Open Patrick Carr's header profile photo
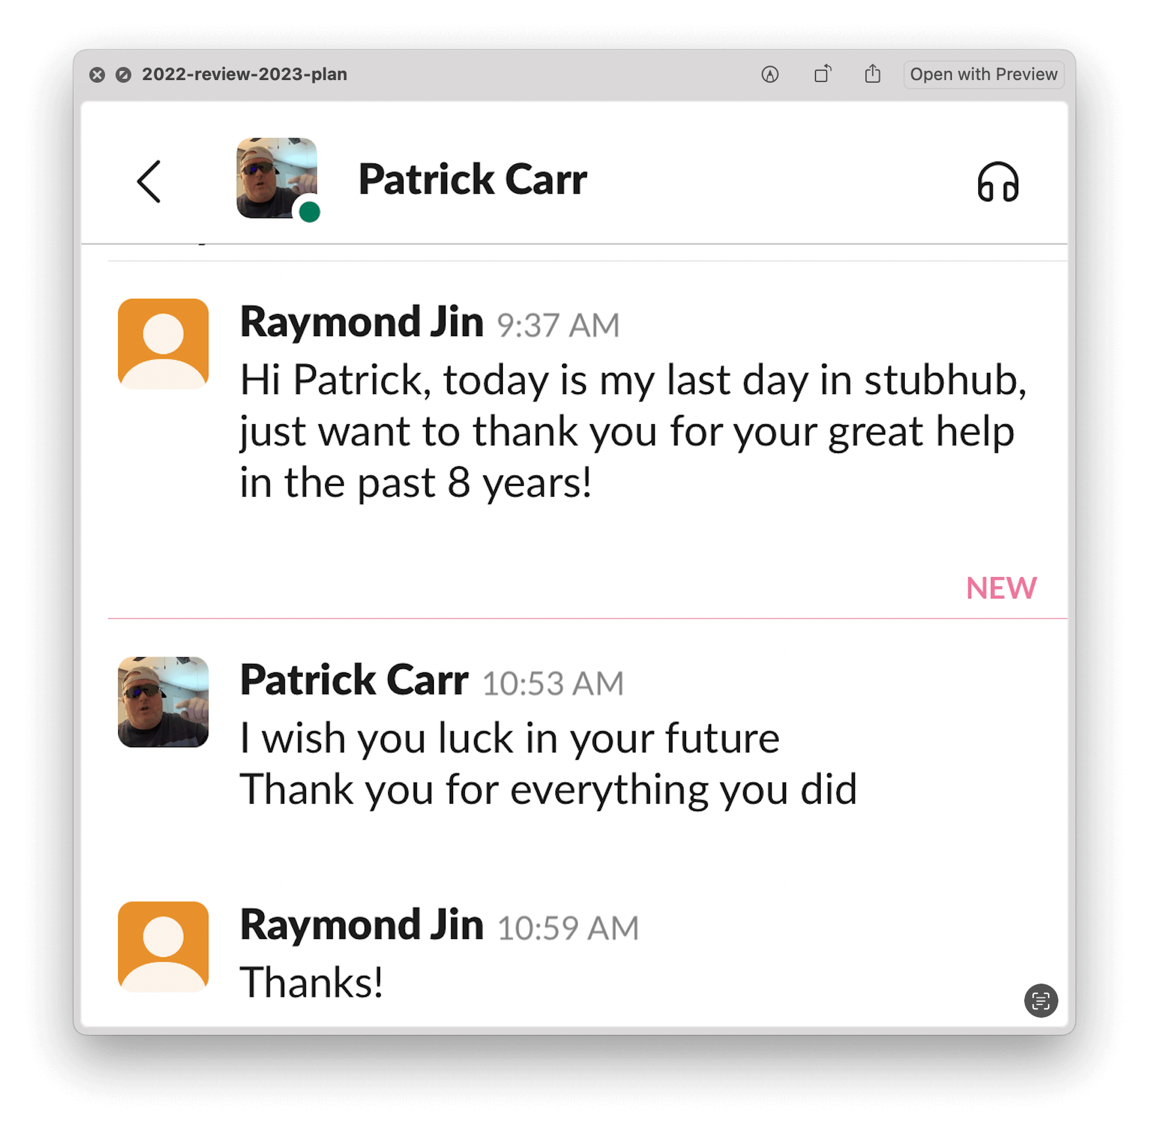Screen dimensions: 1149x1132 point(276,178)
